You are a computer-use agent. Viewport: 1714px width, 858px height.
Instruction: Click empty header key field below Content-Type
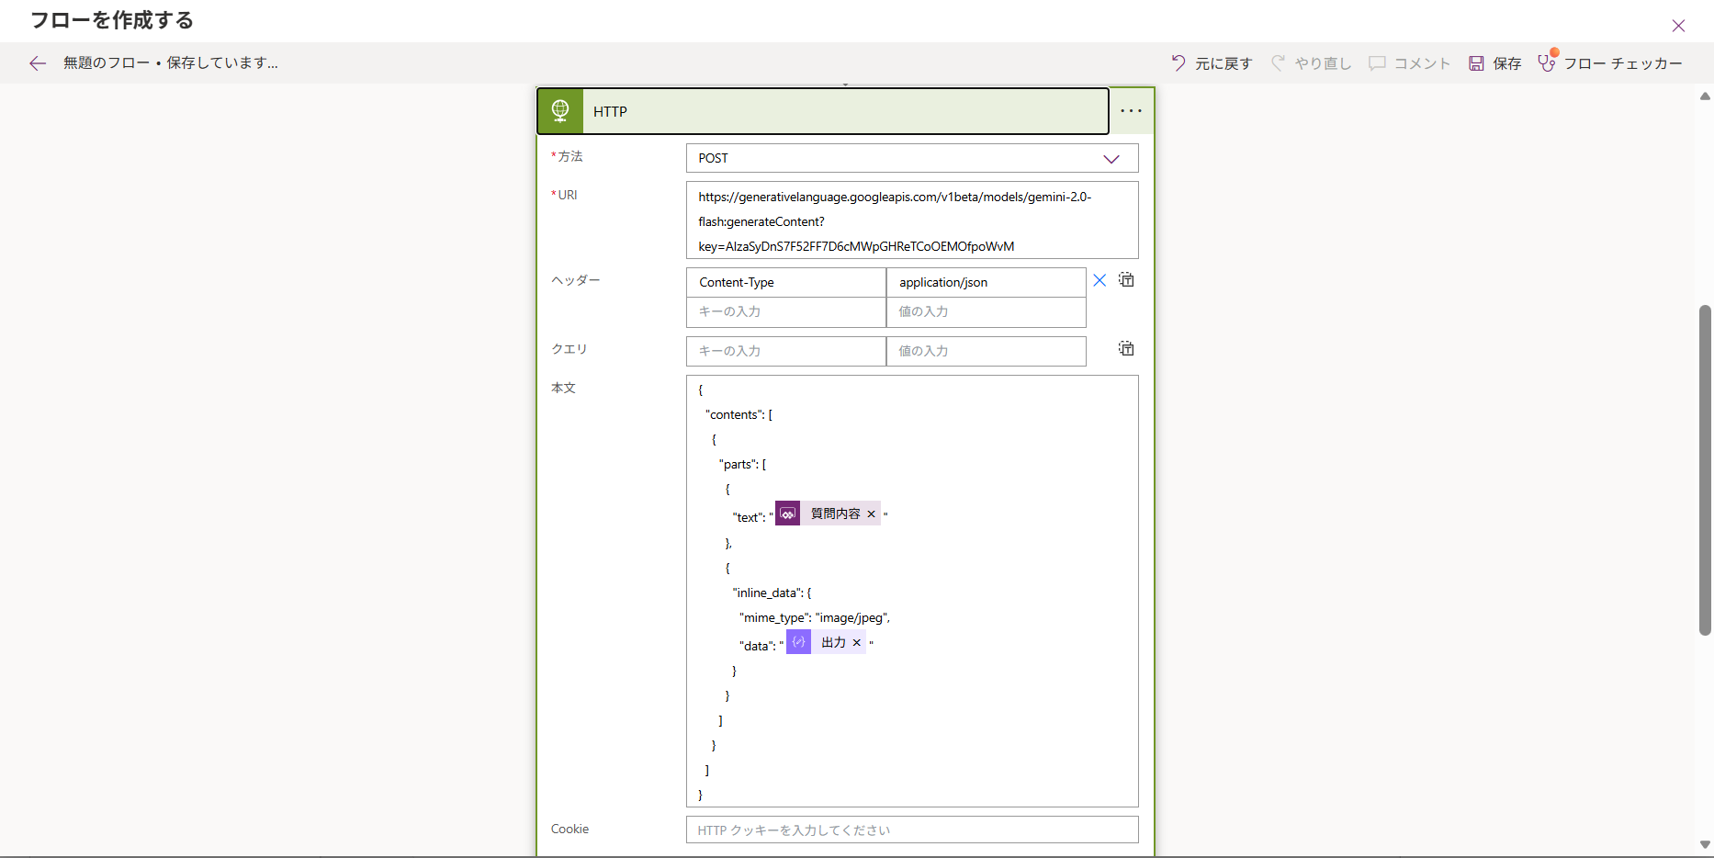click(x=786, y=312)
